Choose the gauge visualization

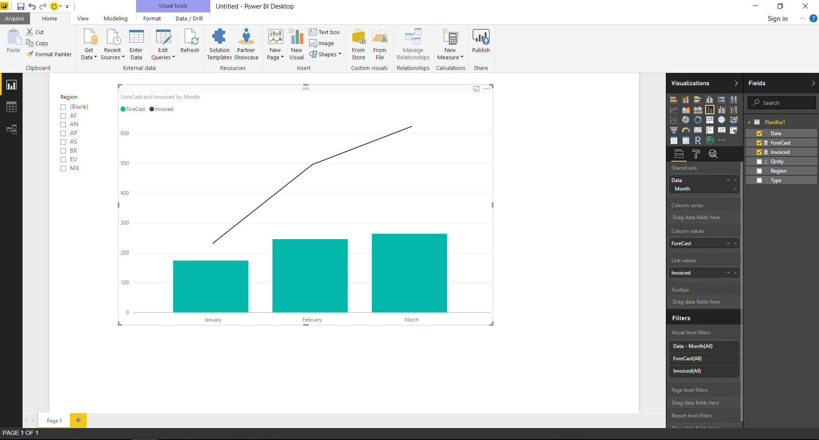(686, 130)
